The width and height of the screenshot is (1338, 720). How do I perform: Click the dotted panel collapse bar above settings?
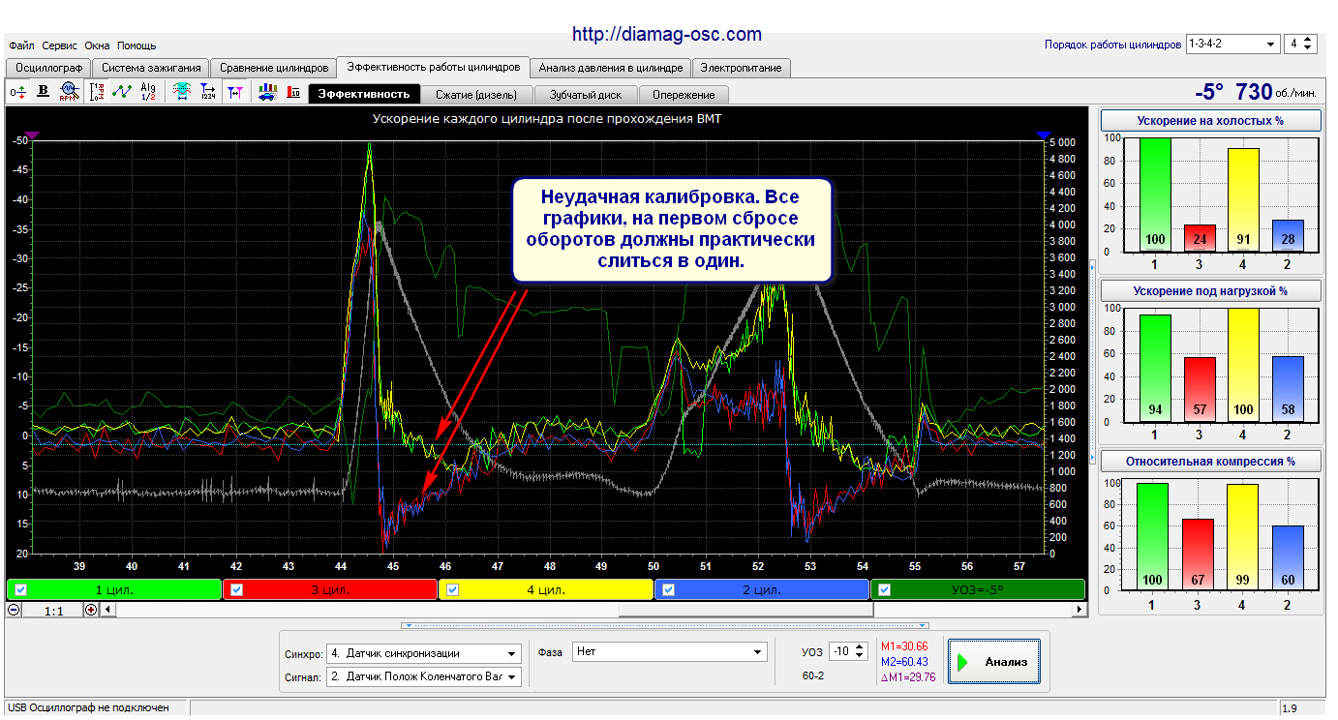click(665, 625)
